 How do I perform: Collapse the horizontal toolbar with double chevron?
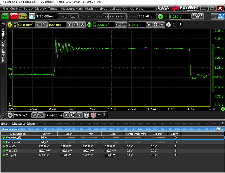[99, 115]
